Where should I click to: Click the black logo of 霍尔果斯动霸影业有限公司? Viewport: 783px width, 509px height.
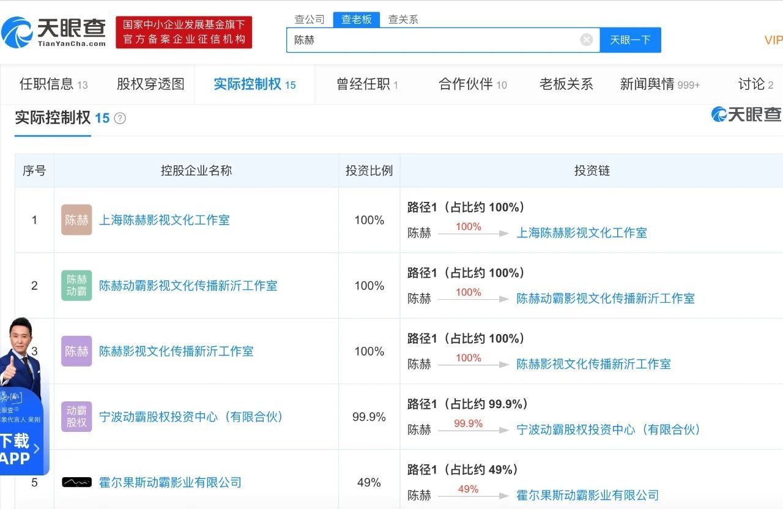(x=76, y=482)
